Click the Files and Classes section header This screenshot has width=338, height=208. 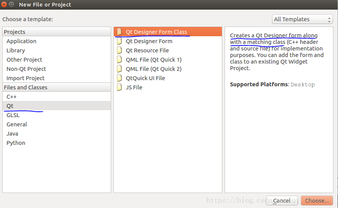point(57,87)
